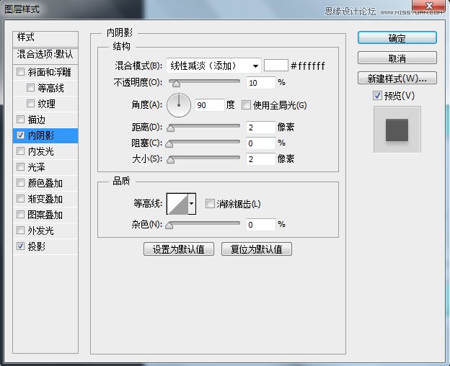Click the 角度 value field
The height and width of the screenshot is (366, 450).
(210, 105)
